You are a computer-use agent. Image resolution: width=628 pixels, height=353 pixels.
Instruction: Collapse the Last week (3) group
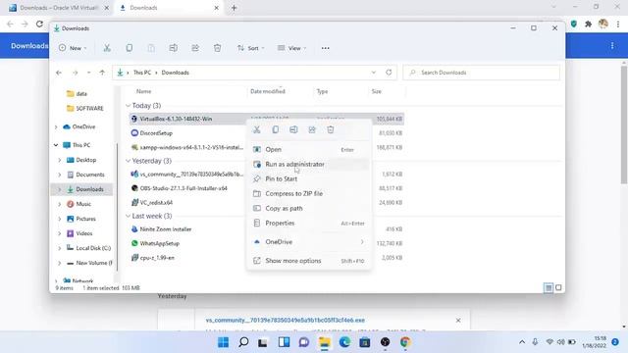coord(128,216)
